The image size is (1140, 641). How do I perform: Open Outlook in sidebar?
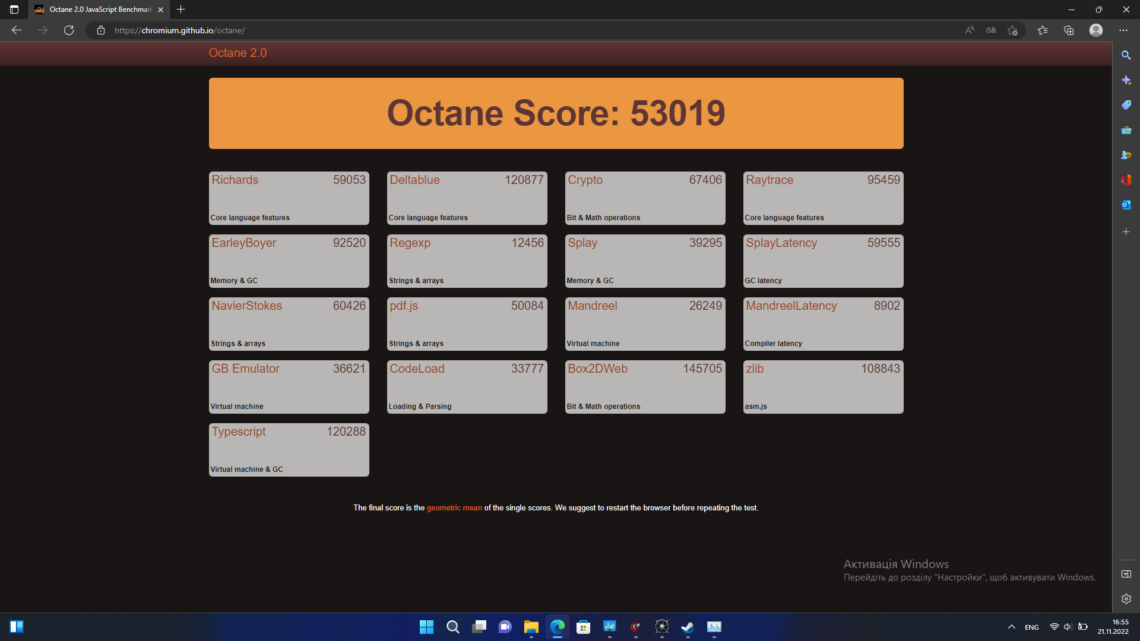point(1126,205)
